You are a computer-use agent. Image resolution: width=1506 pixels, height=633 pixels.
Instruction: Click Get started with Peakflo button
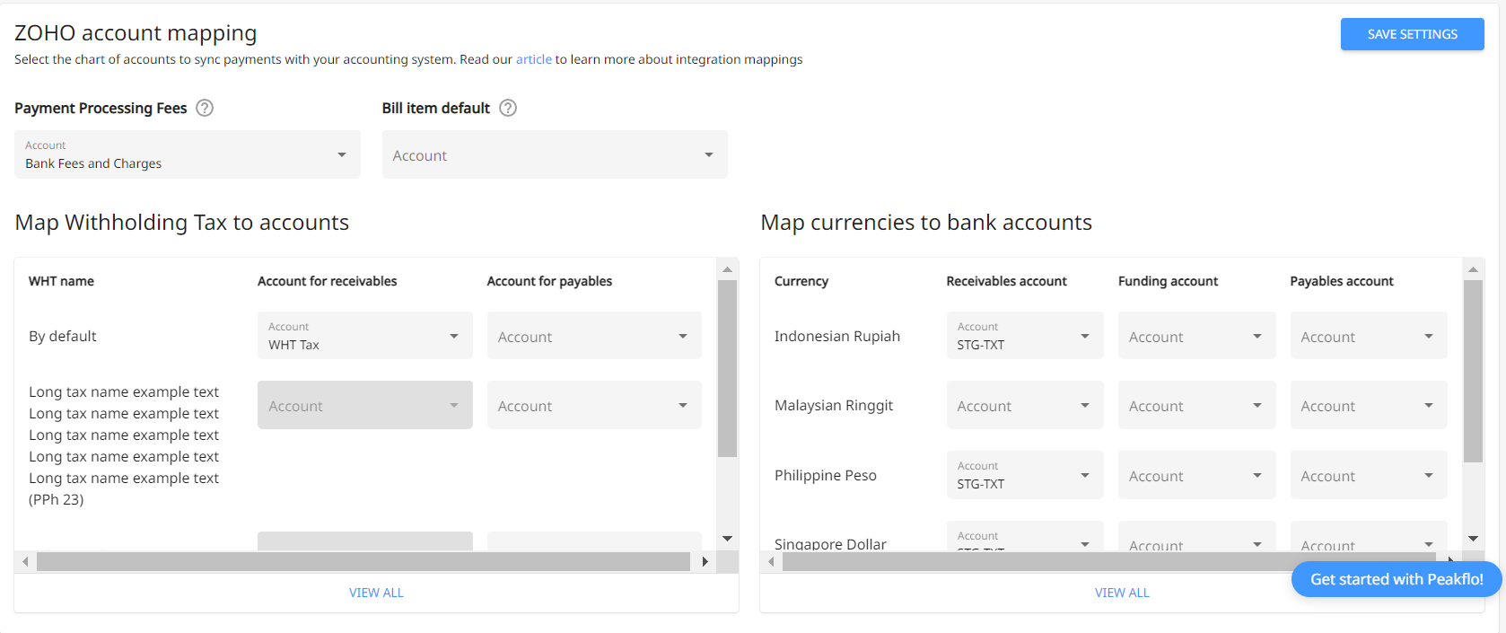1397,579
